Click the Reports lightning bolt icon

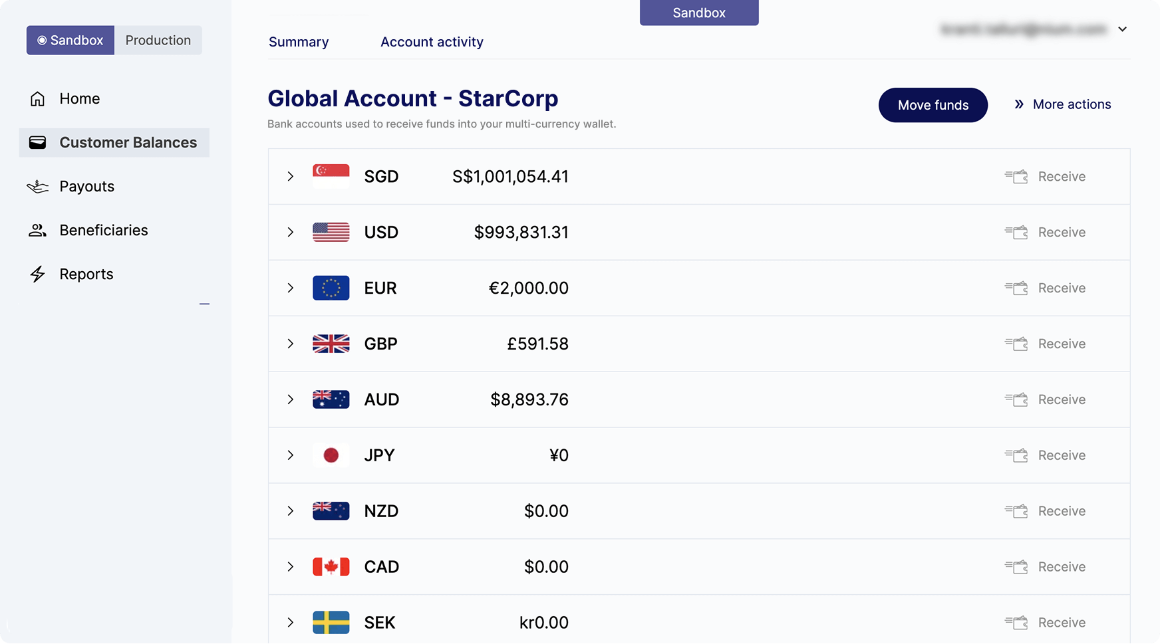38,274
